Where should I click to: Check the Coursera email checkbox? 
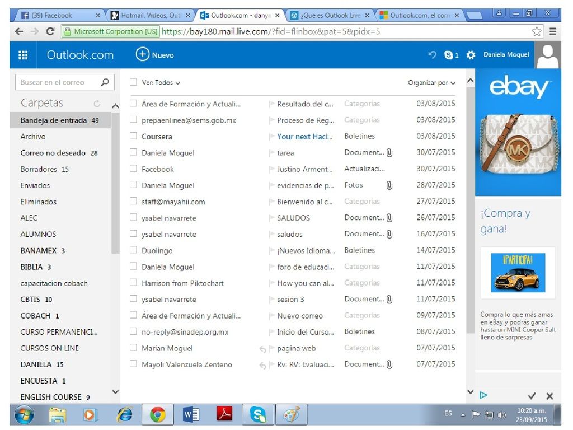(133, 136)
